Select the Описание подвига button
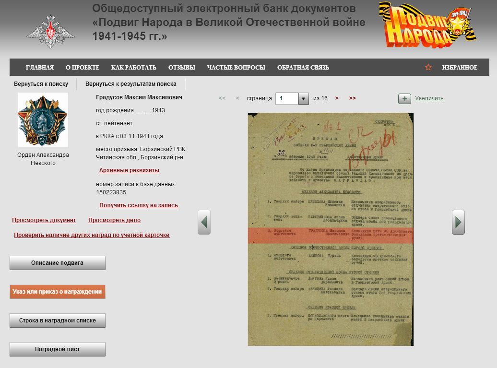Image resolution: width=497 pixels, height=368 pixels. pyautogui.click(x=58, y=263)
